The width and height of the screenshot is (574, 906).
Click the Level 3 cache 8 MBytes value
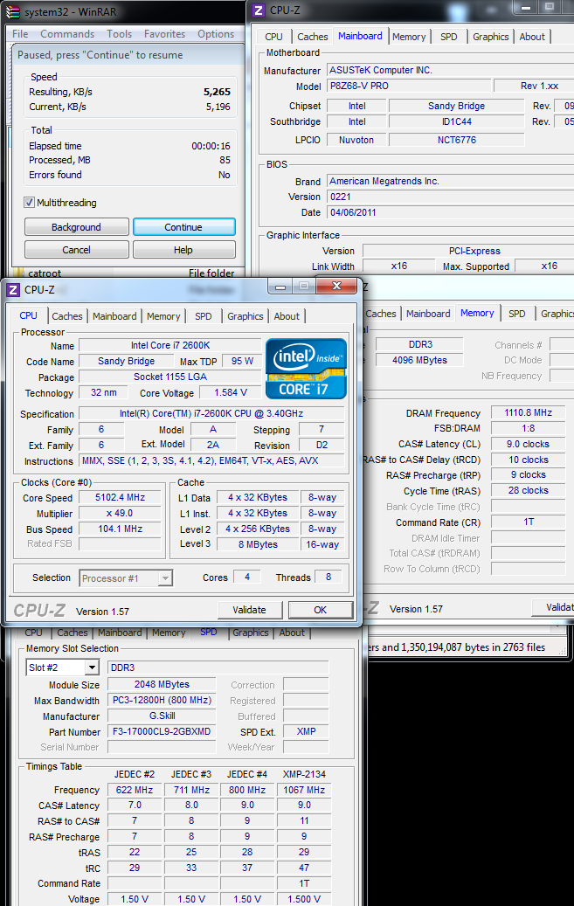[258, 544]
